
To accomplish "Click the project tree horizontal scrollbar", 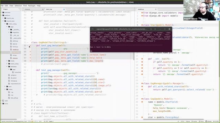I will (x=8, y=120).
